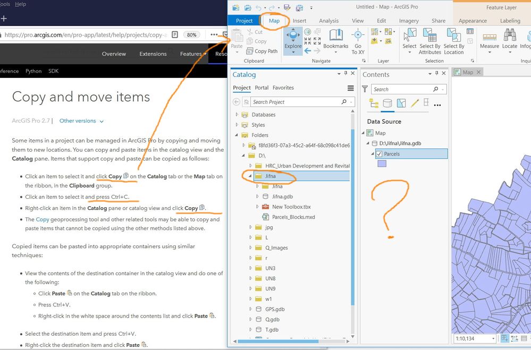Click Extensions in help site navigation
The width and height of the screenshot is (531, 350).
pyautogui.click(x=153, y=54)
